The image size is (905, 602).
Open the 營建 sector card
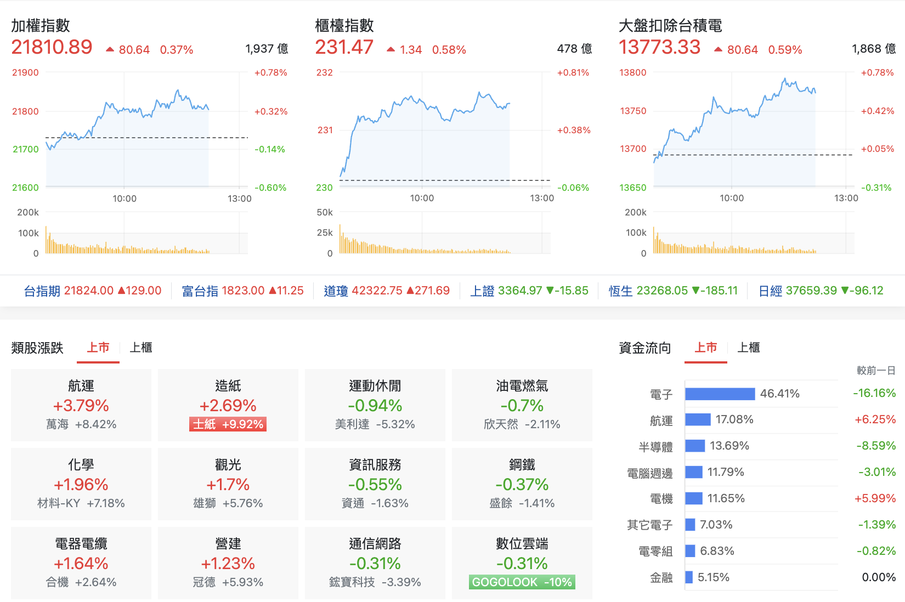coord(228,563)
